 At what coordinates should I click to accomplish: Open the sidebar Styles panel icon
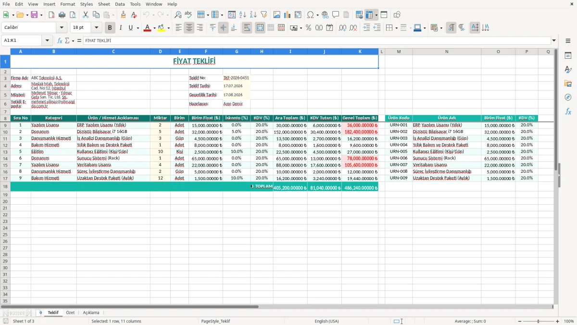[568, 70]
